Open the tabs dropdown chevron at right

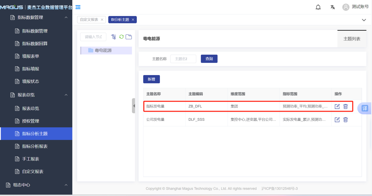364,20
